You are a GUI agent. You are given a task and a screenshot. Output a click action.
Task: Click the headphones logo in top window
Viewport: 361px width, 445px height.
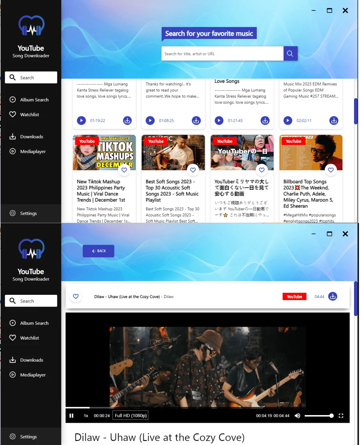pyautogui.click(x=31, y=26)
